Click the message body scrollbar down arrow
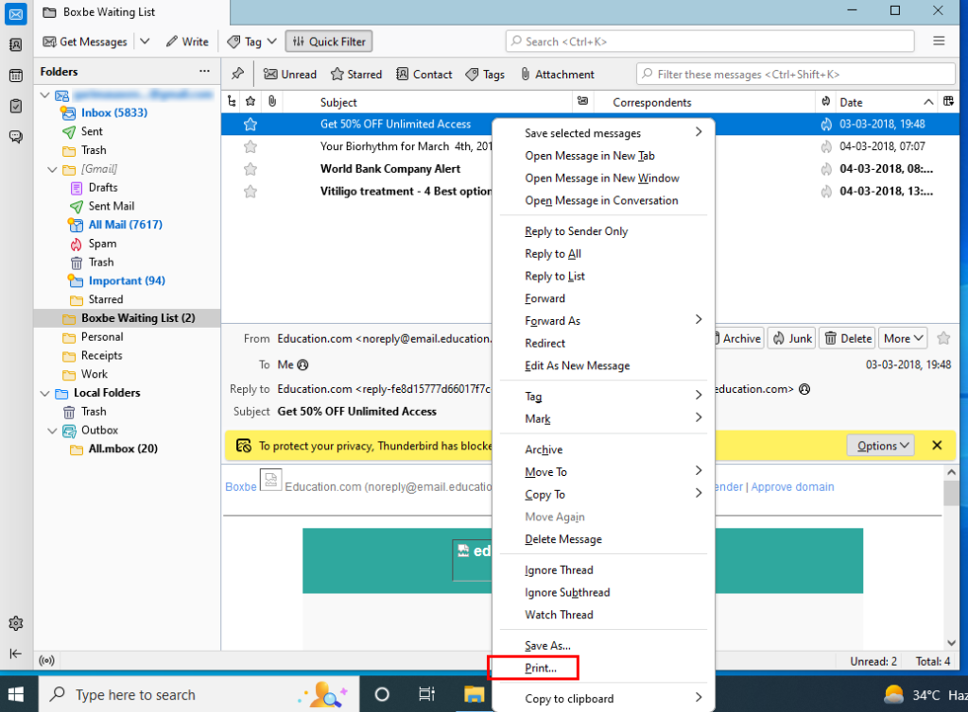 click(x=951, y=643)
